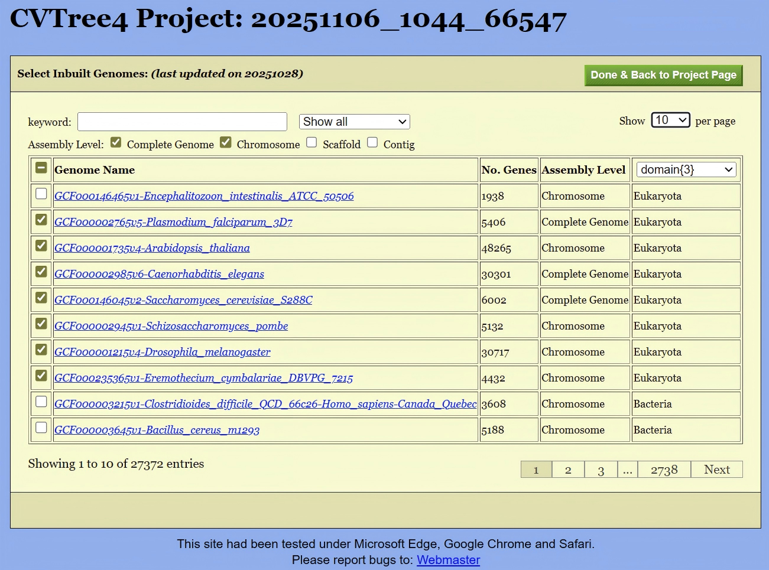Viewport: 769px width, 570px height.
Task: Select the Encephalitozoon intestinalis genome checkbox
Action: coord(41,193)
